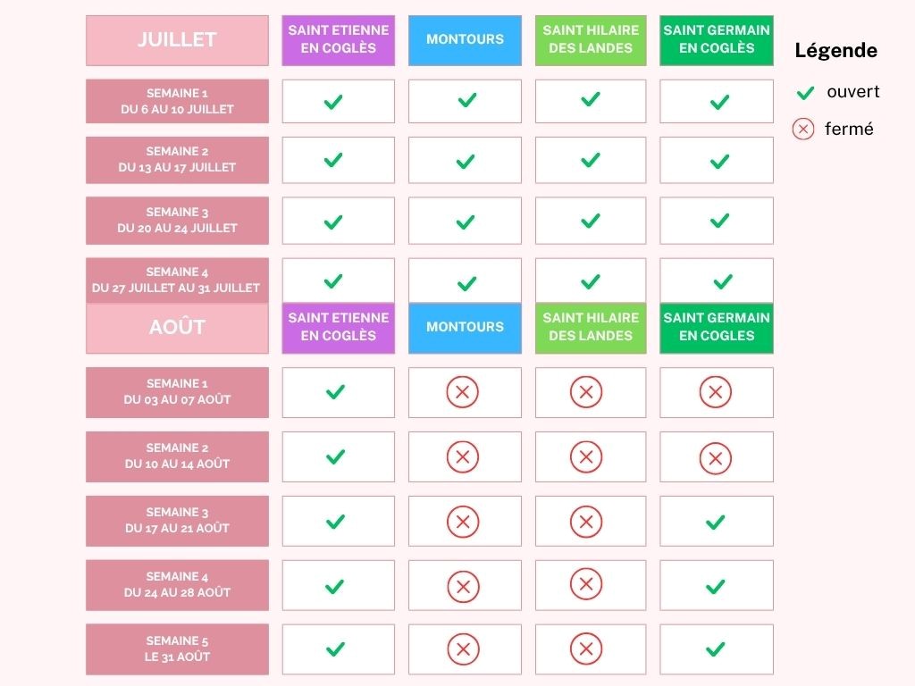Click Saint Etienne checkmark for 31 août
The image size is (915, 686).
pyautogui.click(x=335, y=649)
